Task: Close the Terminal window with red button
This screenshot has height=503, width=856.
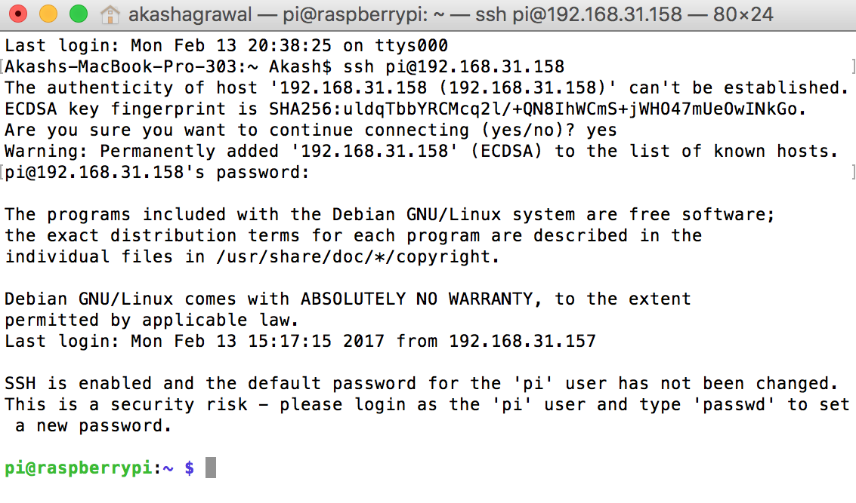Action: pyautogui.click(x=18, y=14)
